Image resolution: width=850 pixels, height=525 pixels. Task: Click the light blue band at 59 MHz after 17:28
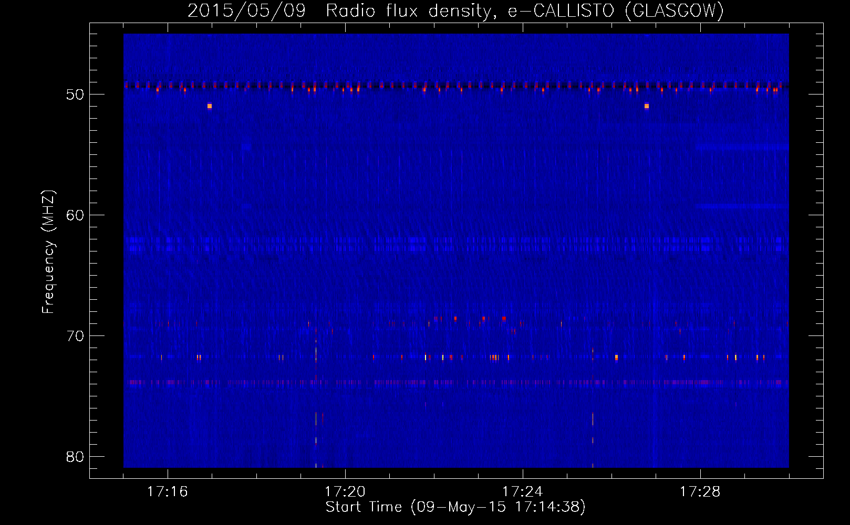point(742,206)
